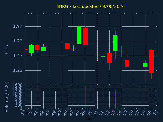This screenshot has width=163, height=122.
Task: Click day label 25 on x-axis
Action: (60, 113)
